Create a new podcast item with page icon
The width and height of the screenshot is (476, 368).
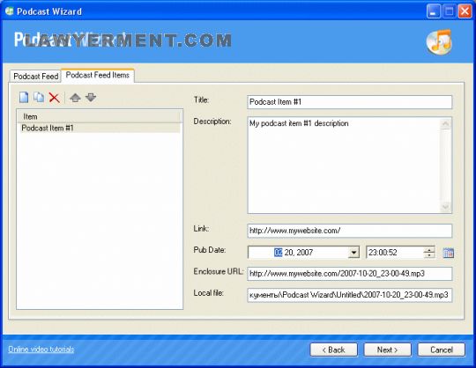24,98
